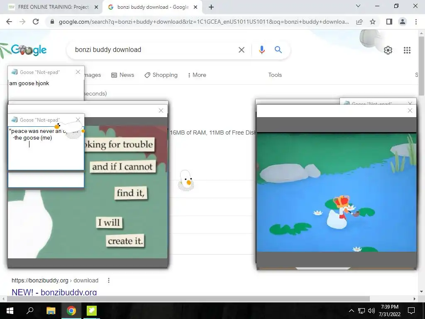Close the 'am goose hjonk' Not-epad window
The image size is (425, 319).
tap(78, 72)
